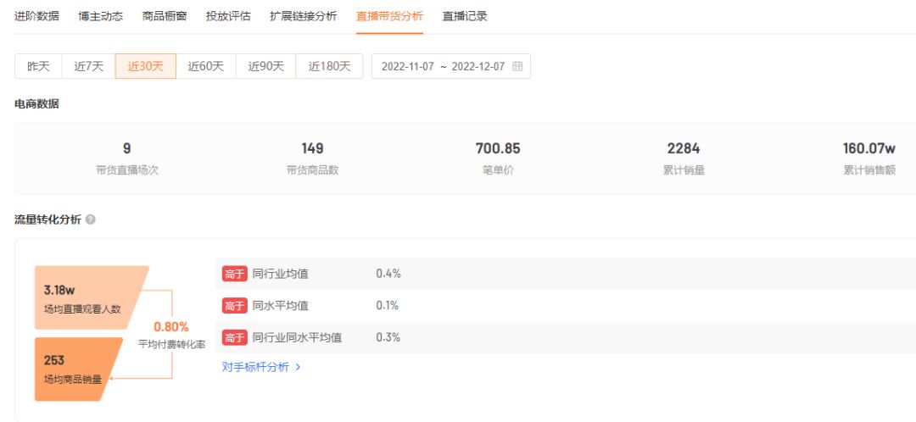Click the 累计销量 label

coord(684,170)
